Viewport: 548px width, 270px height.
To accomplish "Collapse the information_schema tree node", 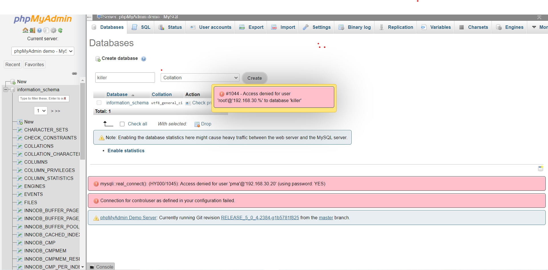I will pos(5,90).
